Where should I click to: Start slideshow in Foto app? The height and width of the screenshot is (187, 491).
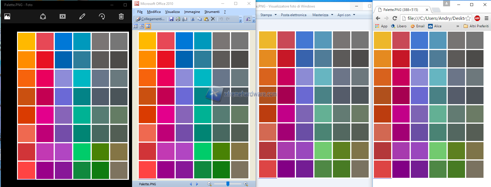63,16
